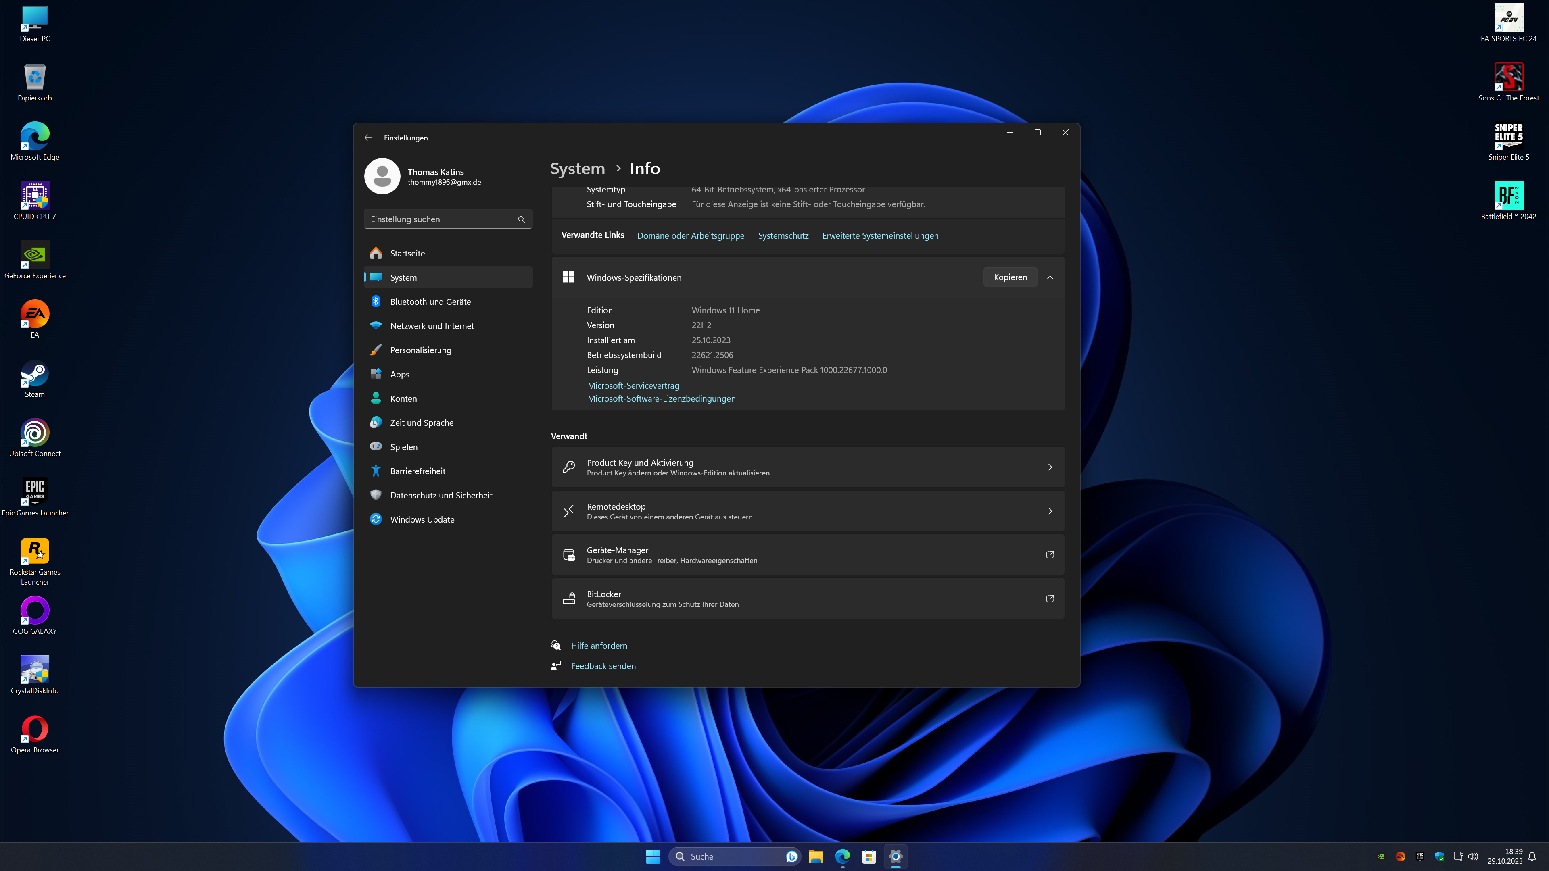Select Netzwerk und Internet in sidebar
Image resolution: width=1549 pixels, height=871 pixels.
432,326
